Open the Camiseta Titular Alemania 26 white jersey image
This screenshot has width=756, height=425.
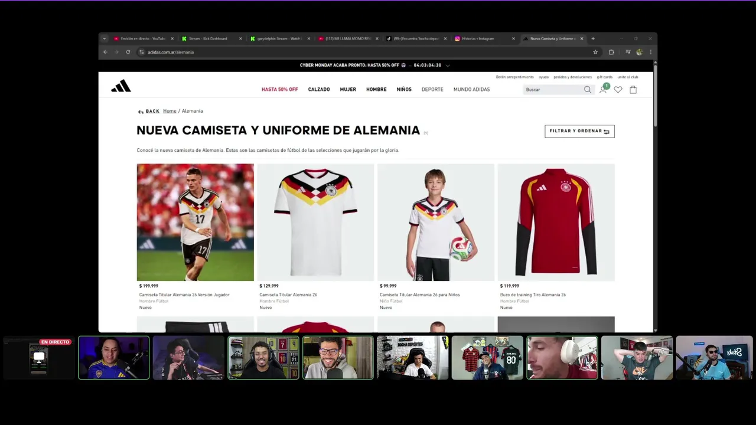pyautogui.click(x=315, y=223)
